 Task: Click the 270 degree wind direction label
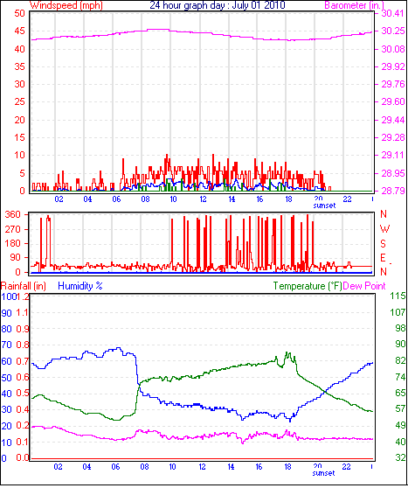(13, 229)
